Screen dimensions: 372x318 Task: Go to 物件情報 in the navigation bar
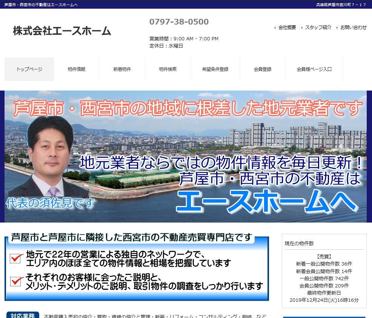tap(76, 69)
